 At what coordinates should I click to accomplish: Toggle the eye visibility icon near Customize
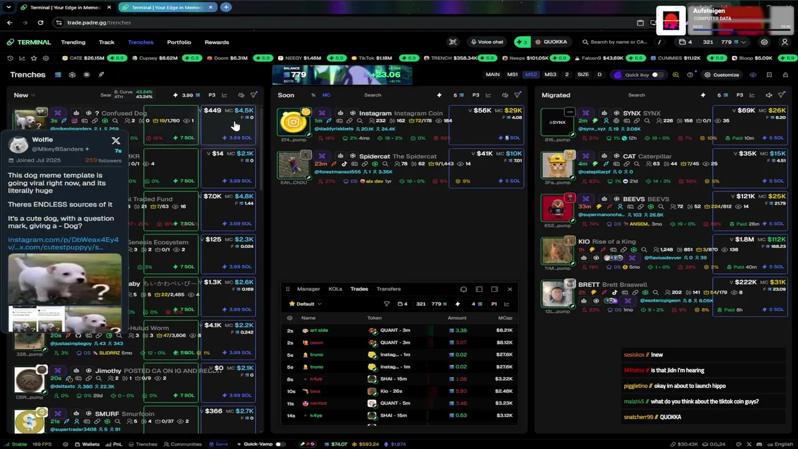[x=753, y=75]
